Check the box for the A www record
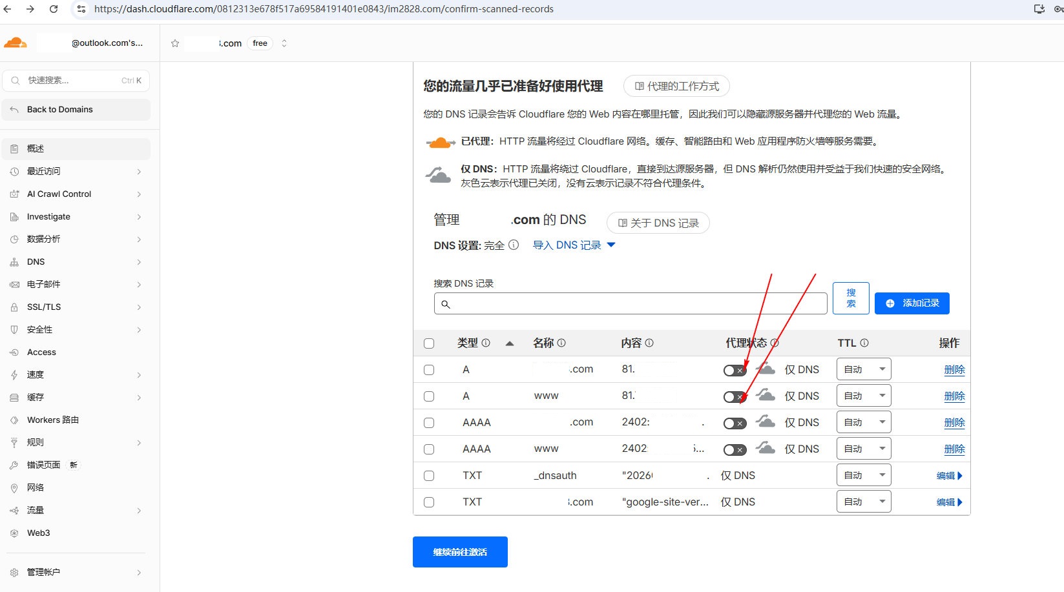This screenshot has height=592, width=1064. click(429, 396)
